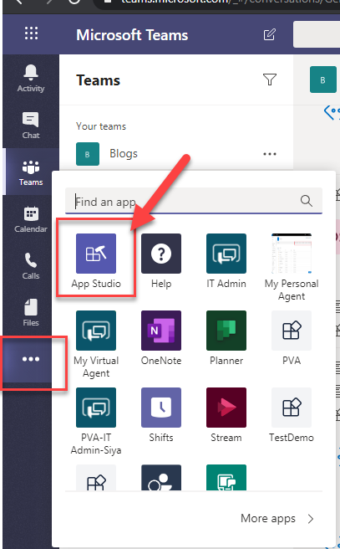
Task: Click the Teams pane heading
Action: pyautogui.click(x=99, y=80)
